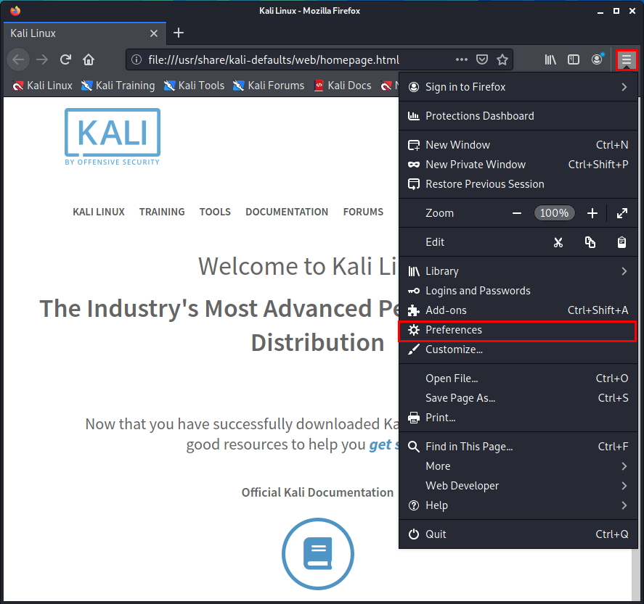The image size is (644, 604).
Task: Click TRAINING page nav link
Action: tap(162, 212)
